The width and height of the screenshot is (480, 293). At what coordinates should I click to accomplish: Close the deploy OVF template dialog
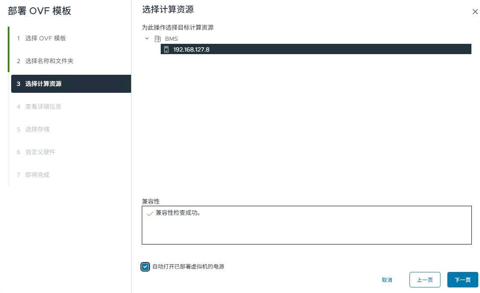click(475, 12)
